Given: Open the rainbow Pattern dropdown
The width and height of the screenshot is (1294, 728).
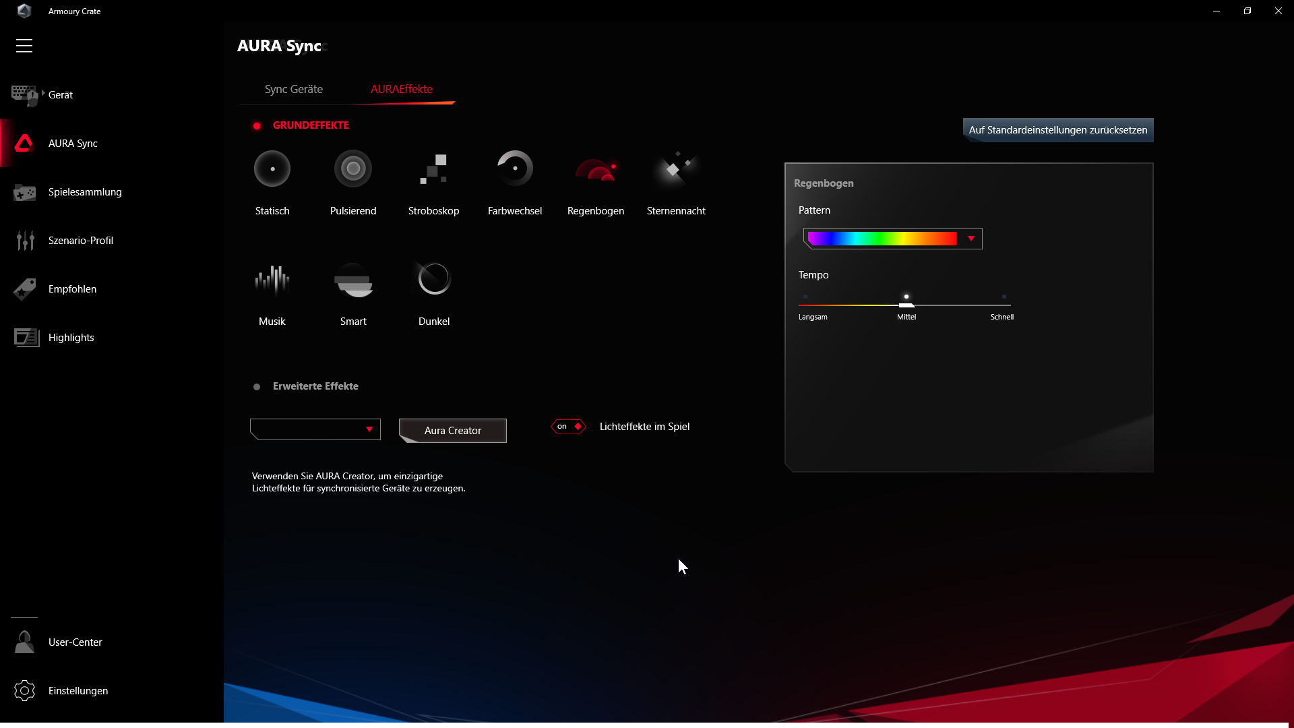Looking at the screenshot, I should [x=970, y=239].
